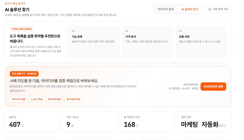Open the 03 상황 추천 card
This screenshot has height=140, width=244.
pyautogui.click(x=201, y=42)
